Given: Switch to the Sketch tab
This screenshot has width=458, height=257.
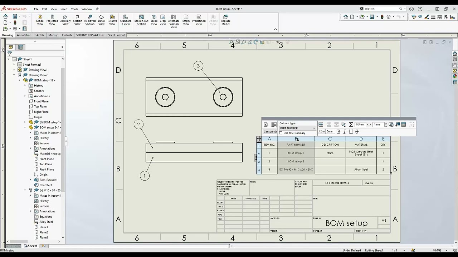Looking at the screenshot, I should click(40, 35).
